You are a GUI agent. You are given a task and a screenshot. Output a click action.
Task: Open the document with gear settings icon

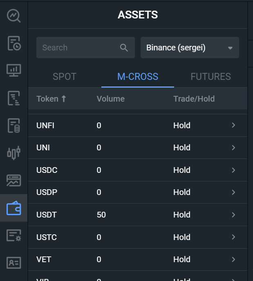click(x=14, y=236)
